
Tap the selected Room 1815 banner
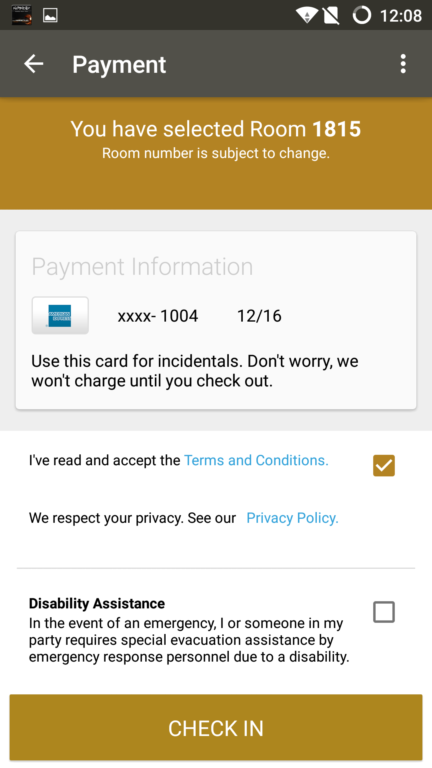pyautogui.click(x=216, y=138)
